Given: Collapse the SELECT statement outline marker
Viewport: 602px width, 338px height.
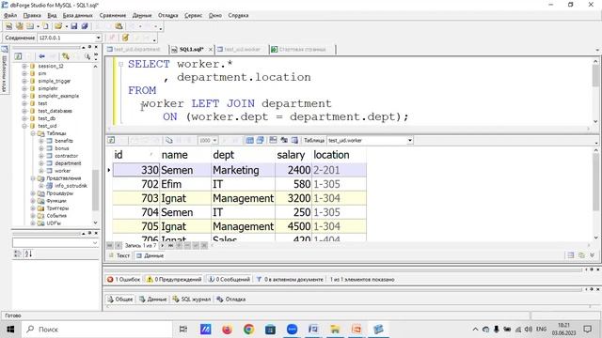Looking at the screenshot, I should click(x=121, y=64).
